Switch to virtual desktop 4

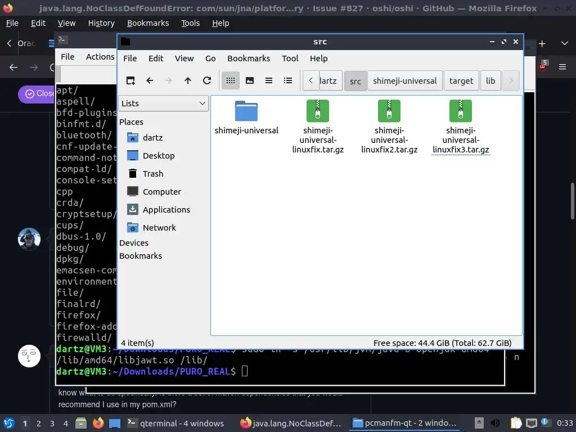pyautogui.click(x=65, y=424)
